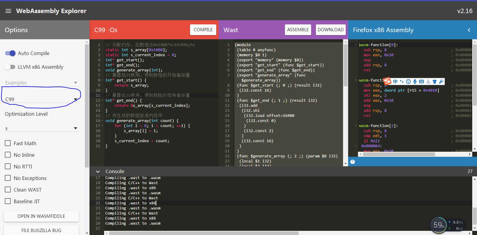The height and width of the screenshot is (235, 477).
Task: Check the Fast Math option
Action: tap(8, 143)
